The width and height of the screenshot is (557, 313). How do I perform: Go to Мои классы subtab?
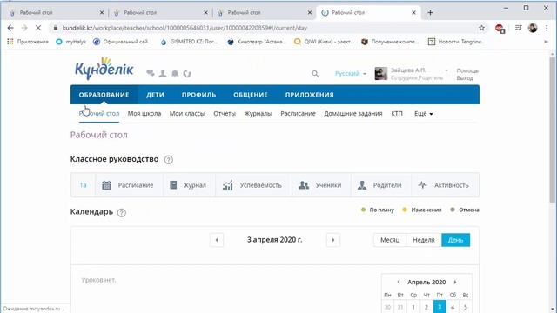click(x=187, y=114)
